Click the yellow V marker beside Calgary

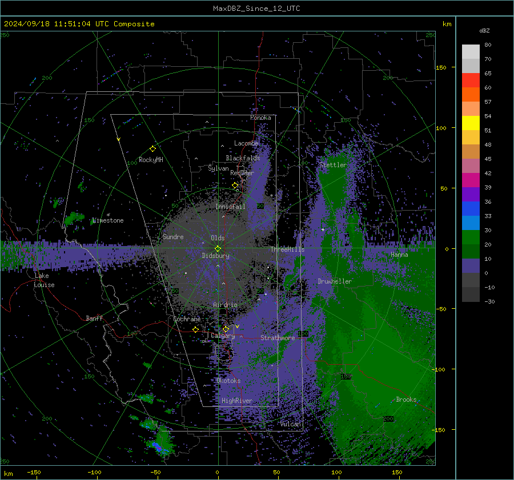pyautogui.click(x=238, y=326)
